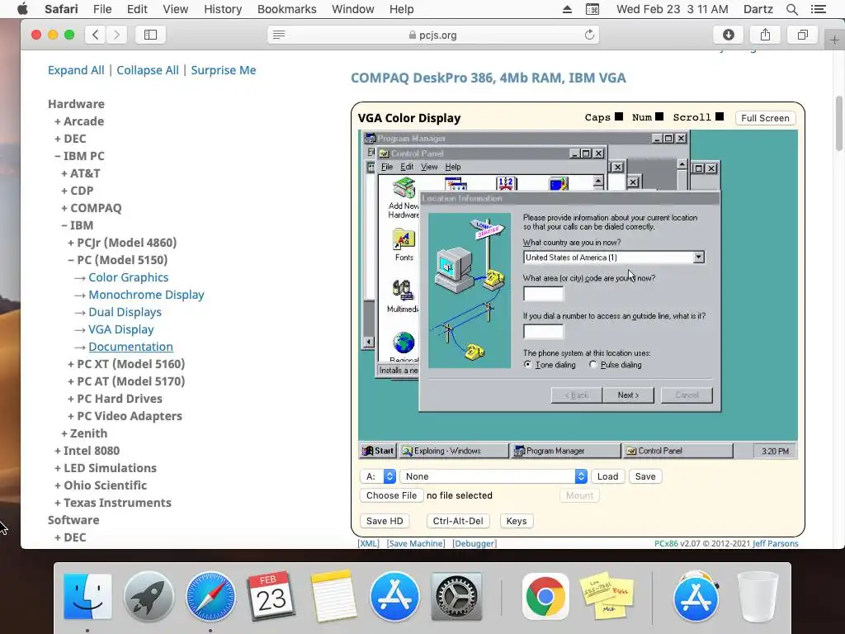This screenshot has width=845, height=634.
Task: Click the Windows Start button in emulator
Action: click(378, 451)
